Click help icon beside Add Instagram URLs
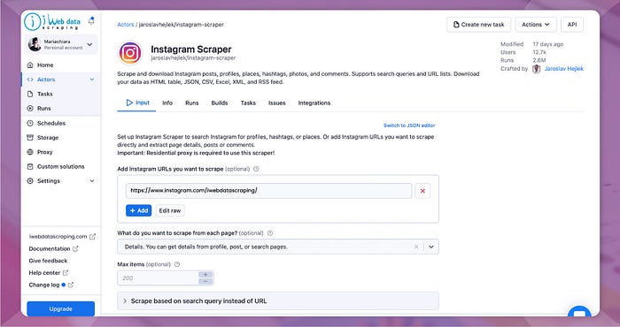 point(256,169)
